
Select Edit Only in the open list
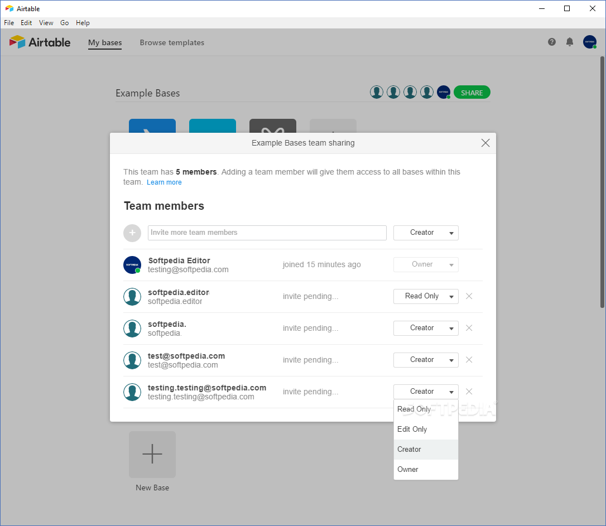[426, 430]
